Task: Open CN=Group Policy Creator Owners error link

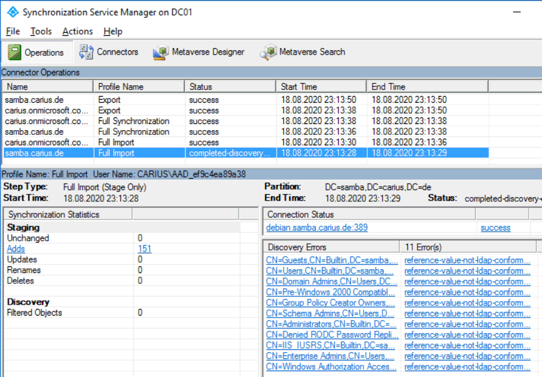Action: click(x=331, y=303)
